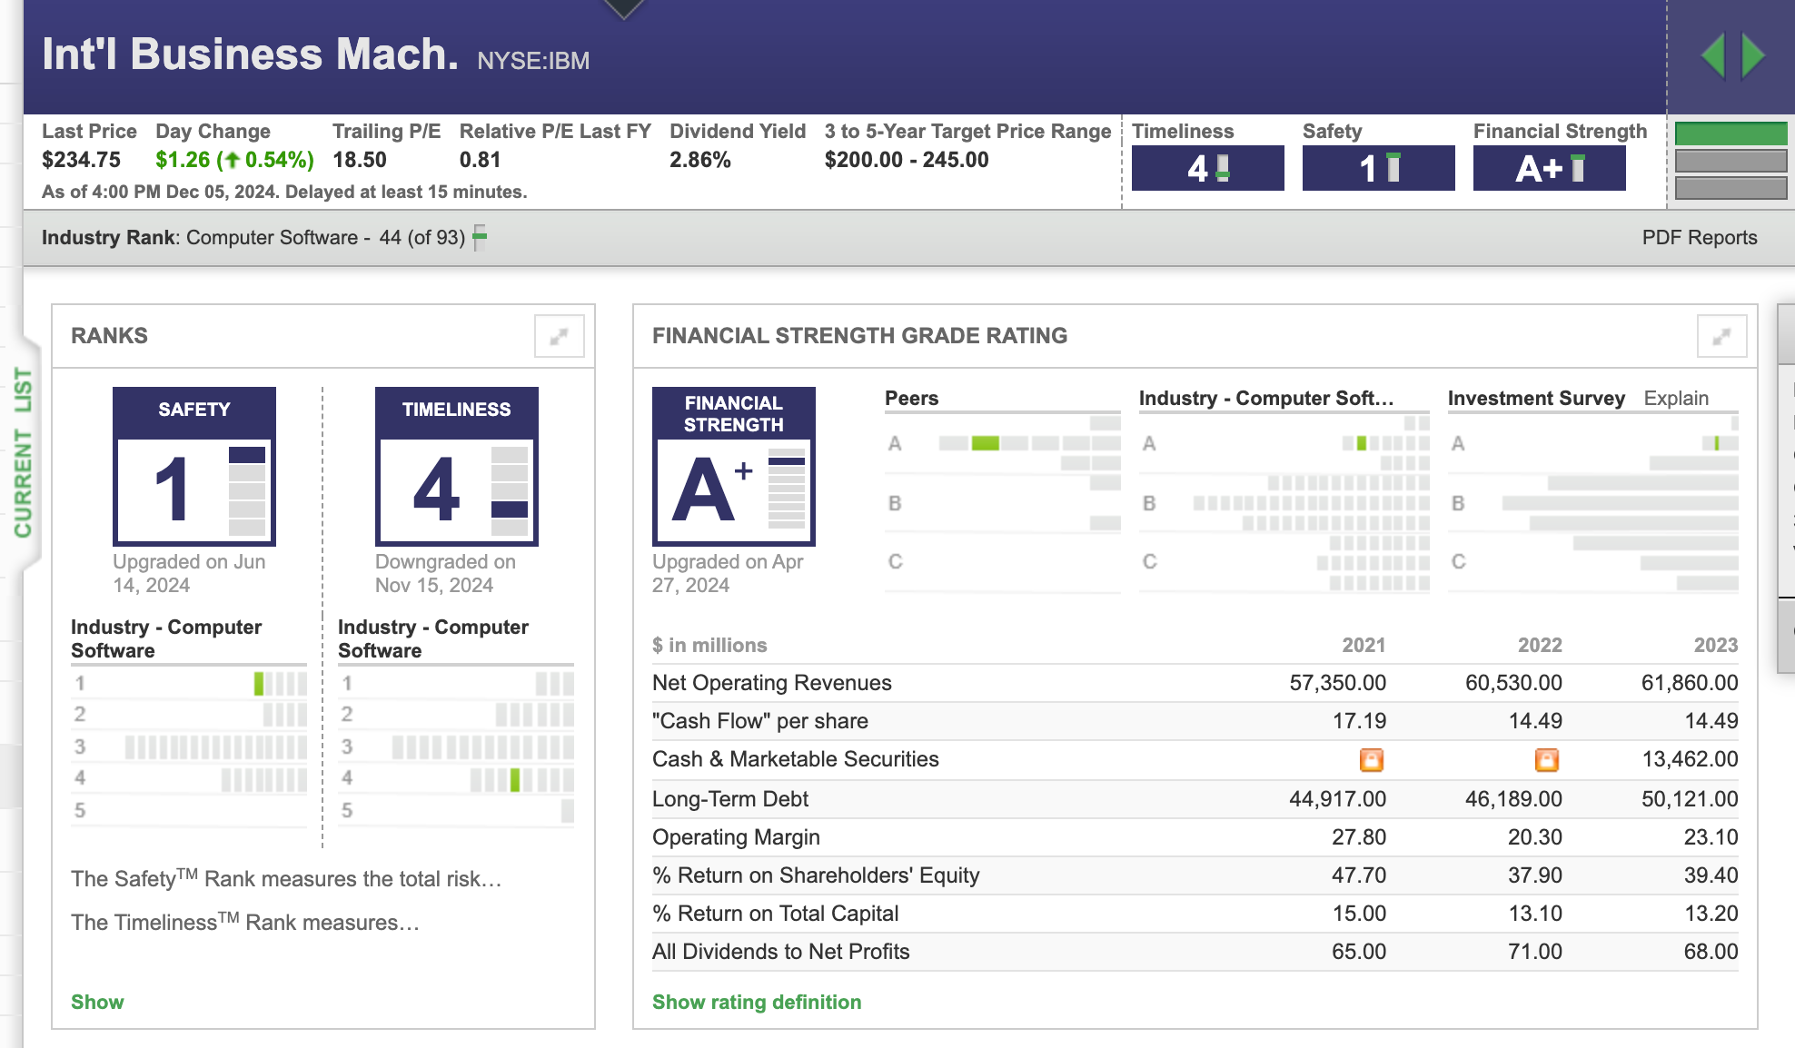Viewport: 1795px width, 1048px height.
Task: Click the industry rank indicator icon
Action: tap(480, 237)
